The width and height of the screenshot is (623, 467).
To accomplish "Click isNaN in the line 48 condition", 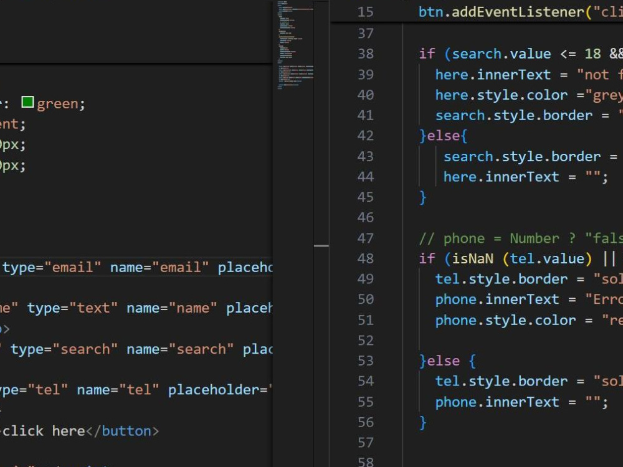I will (473, 258).
